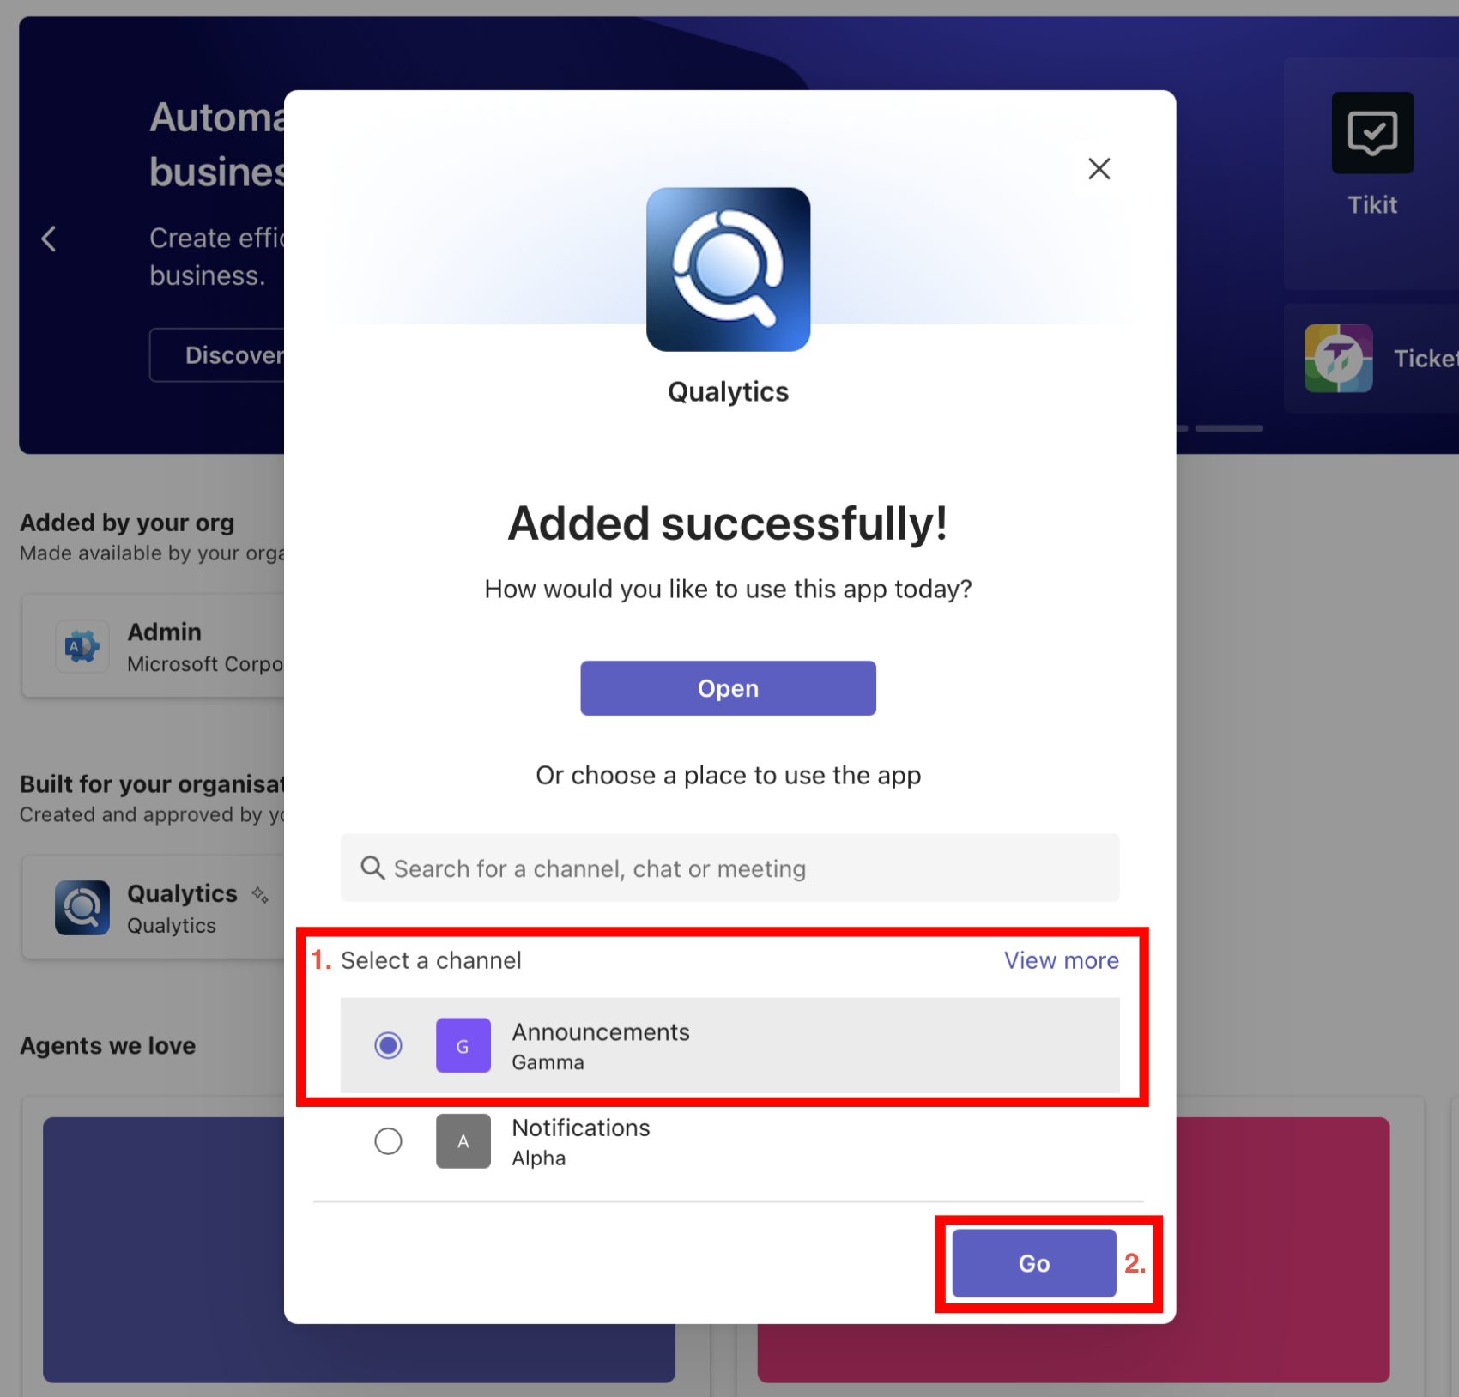Click the Discover button on banner
The height and width of the screenshot is (1397, 1459).
pyautogui.click(x=218, y=355)
